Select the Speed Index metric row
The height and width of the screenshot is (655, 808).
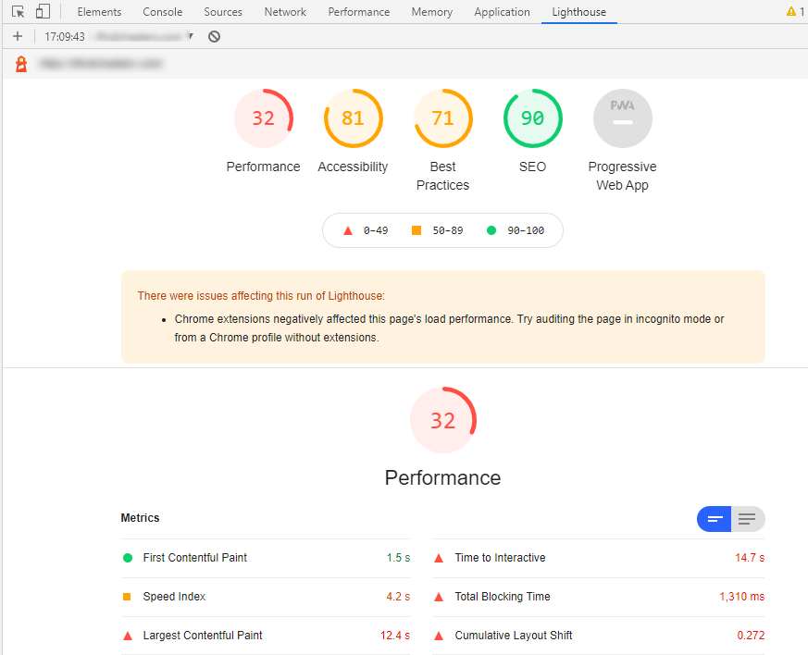pyautogui.click(x=266, y=597)
